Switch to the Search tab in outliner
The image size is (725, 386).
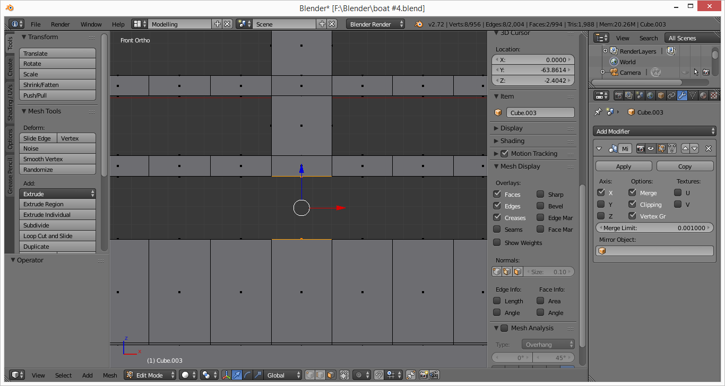649,38
